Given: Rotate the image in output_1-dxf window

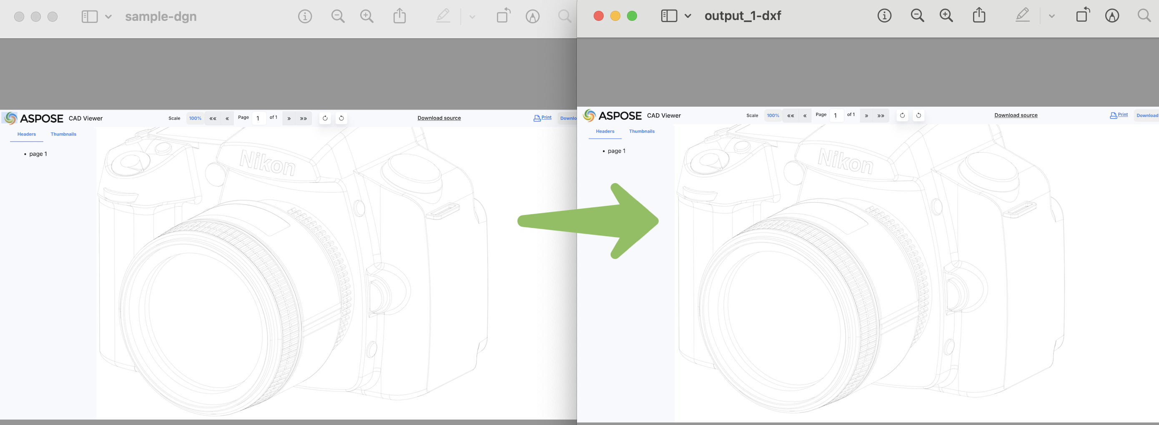Looking at the screenshot, I should [1083, 16].
